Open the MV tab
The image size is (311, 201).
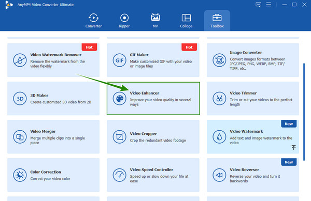pyautogui.click(x=155, y=21)
